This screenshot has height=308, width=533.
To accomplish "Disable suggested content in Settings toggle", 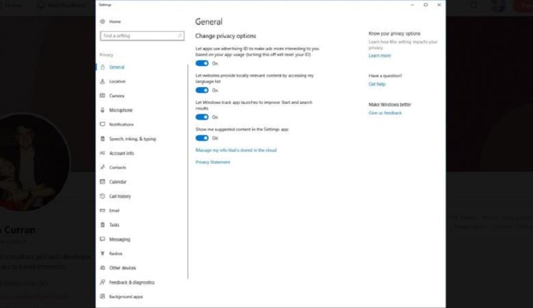I will pos(202,138).
